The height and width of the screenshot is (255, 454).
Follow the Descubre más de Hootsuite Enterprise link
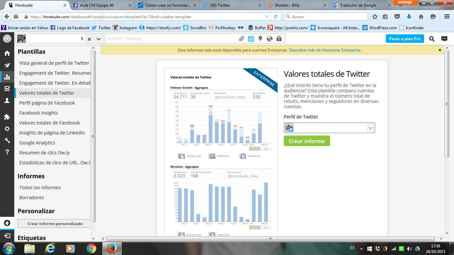point(325,50)
